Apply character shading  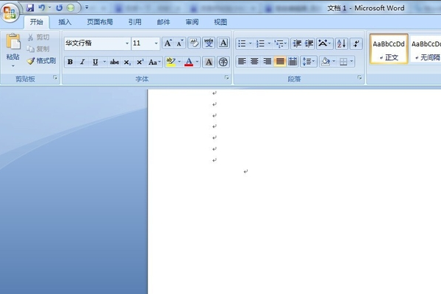[x=209, y=62]
